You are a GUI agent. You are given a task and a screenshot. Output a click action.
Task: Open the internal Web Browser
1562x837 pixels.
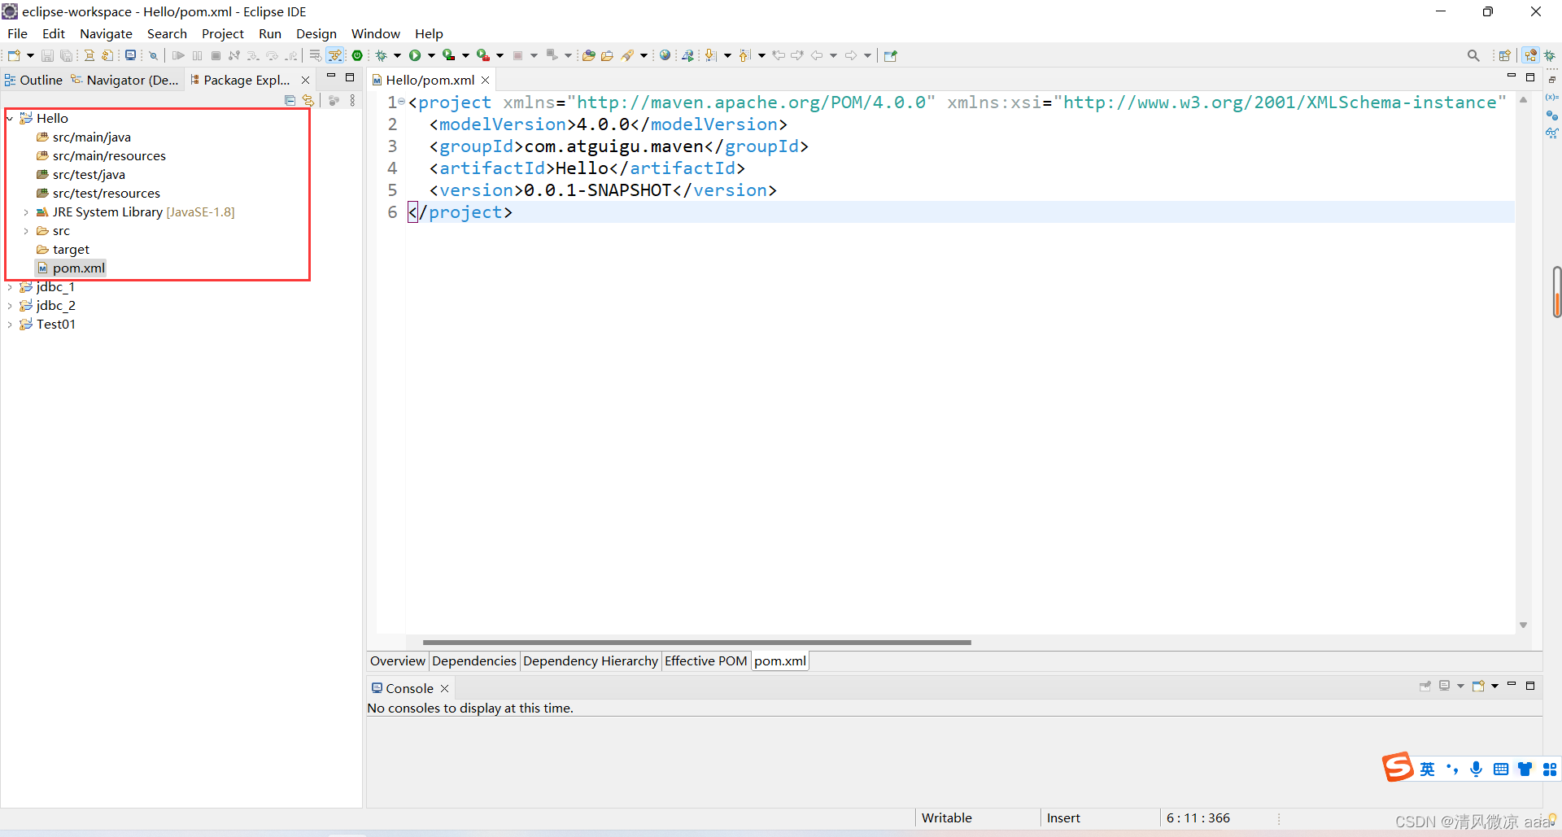665,55
